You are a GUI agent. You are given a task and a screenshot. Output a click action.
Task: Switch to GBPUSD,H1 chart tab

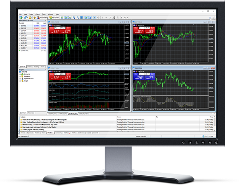[62, 113]
